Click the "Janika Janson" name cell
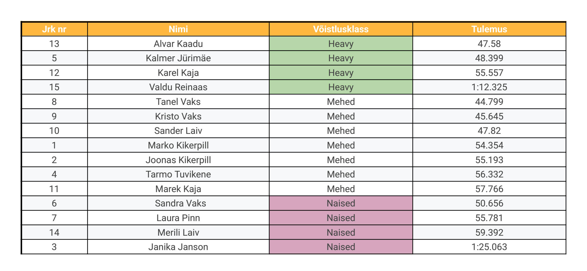This screenshot has width=587, height=271. (178, 247)
